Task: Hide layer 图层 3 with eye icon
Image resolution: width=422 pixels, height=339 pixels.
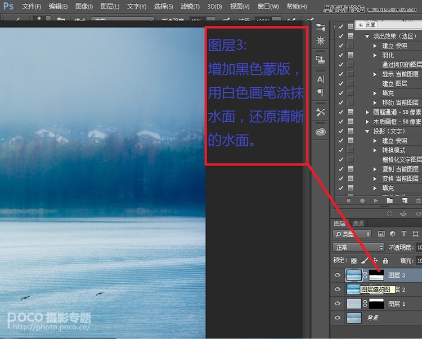Action: click(x=337, y=275)
